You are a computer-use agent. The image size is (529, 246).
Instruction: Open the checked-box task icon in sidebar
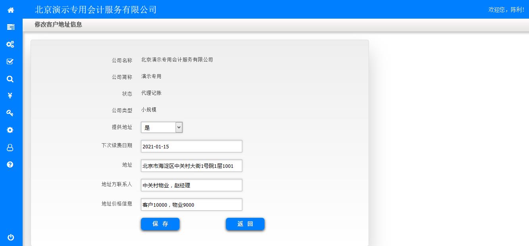click(10, 61)
